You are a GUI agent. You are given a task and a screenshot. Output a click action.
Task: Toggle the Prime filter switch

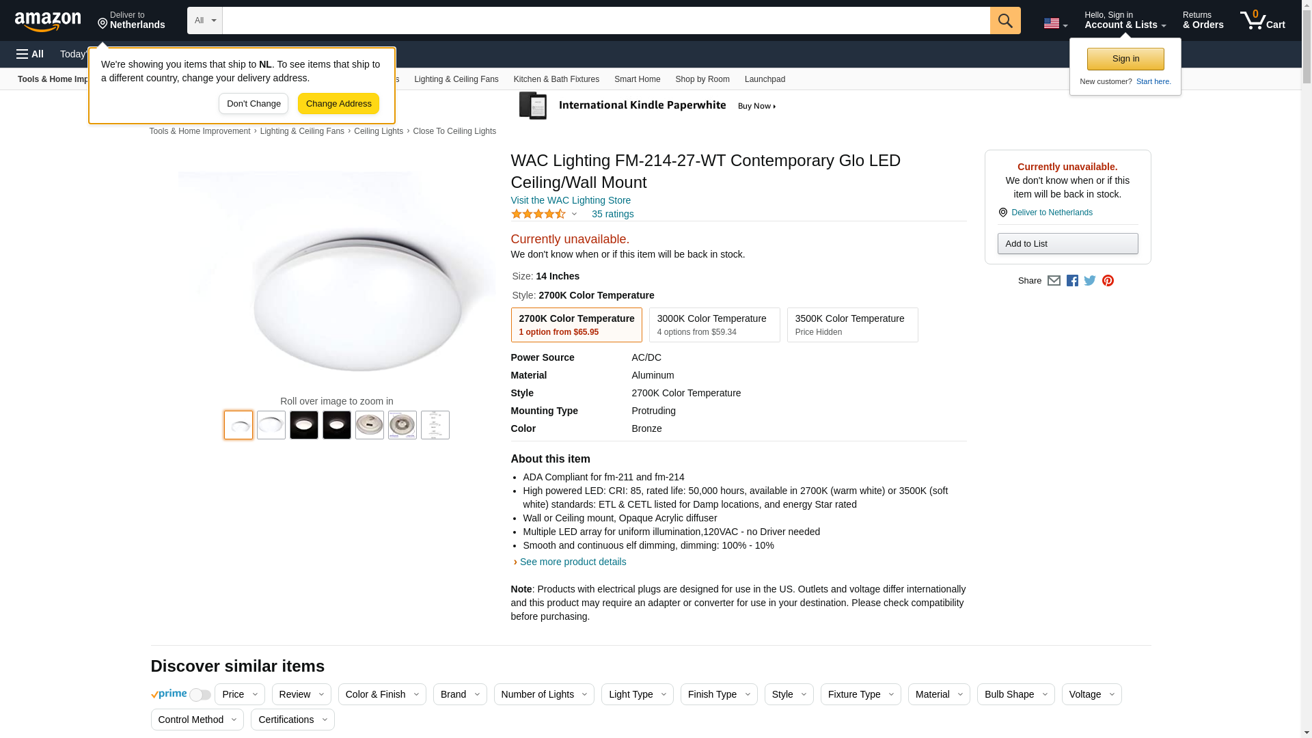click(200, 695)
